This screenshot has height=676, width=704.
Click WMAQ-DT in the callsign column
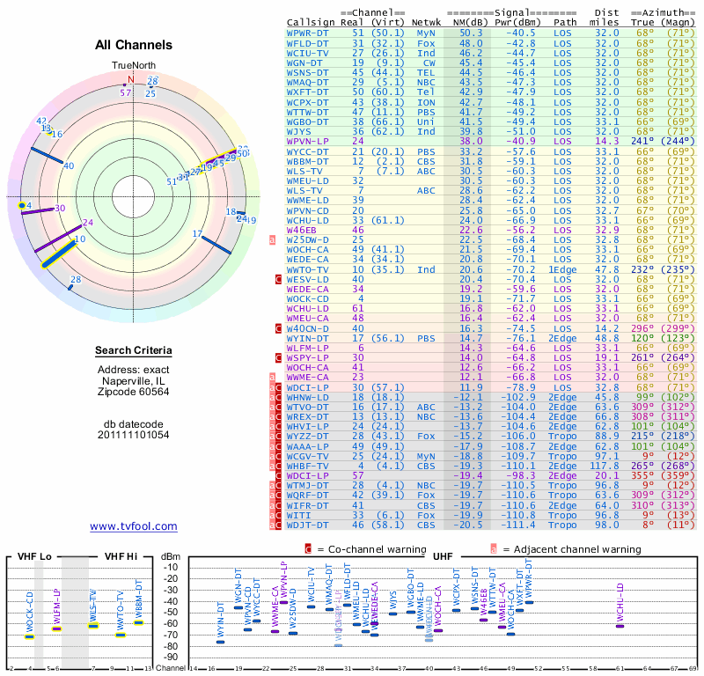[307, 83]
